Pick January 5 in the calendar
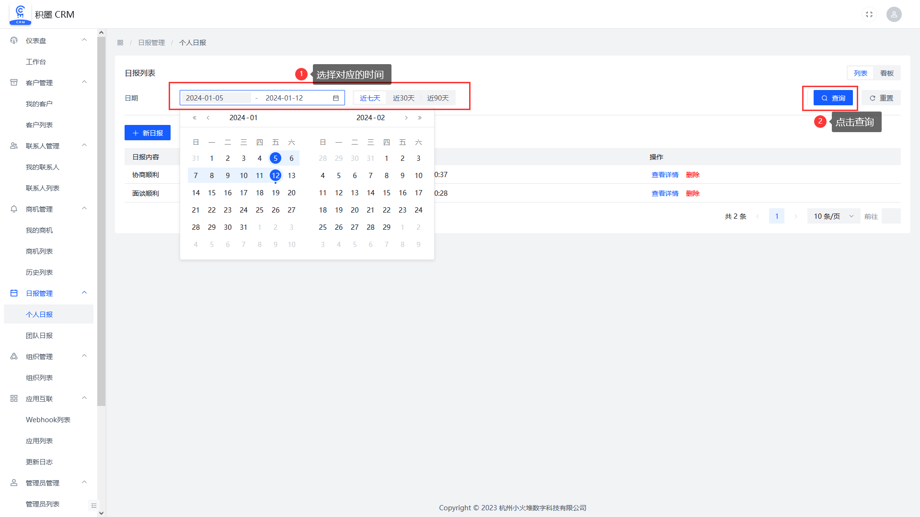 (276, 158)
